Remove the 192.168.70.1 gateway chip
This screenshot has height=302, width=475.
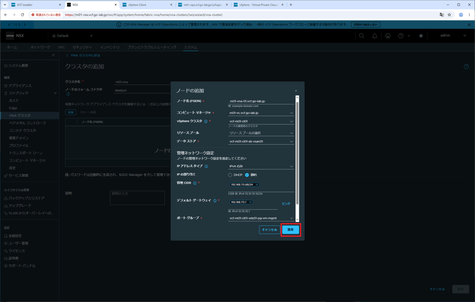point(250,202)
